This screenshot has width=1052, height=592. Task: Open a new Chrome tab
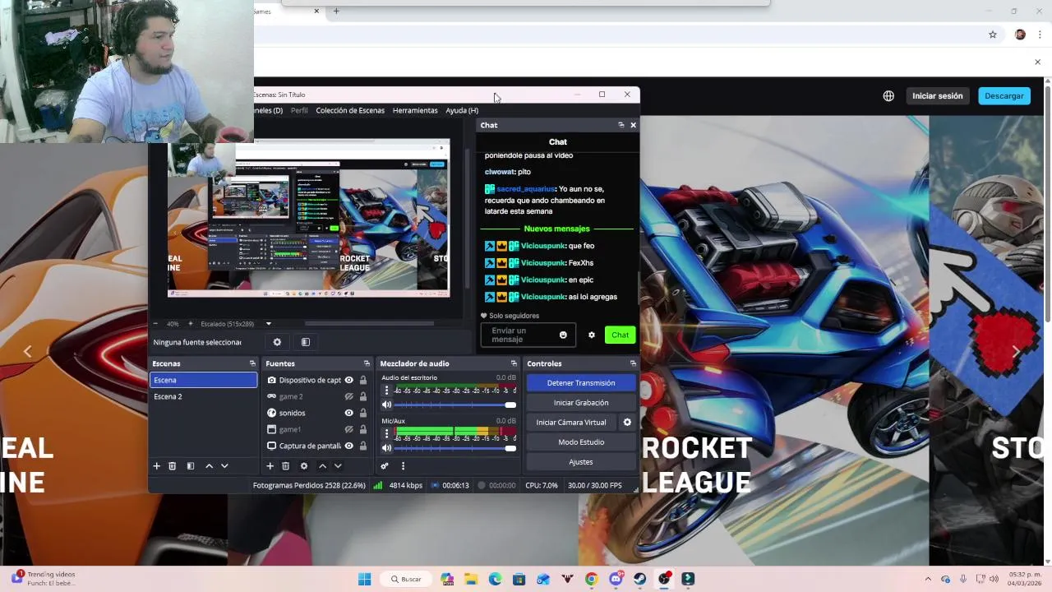(x=335, y=11)
